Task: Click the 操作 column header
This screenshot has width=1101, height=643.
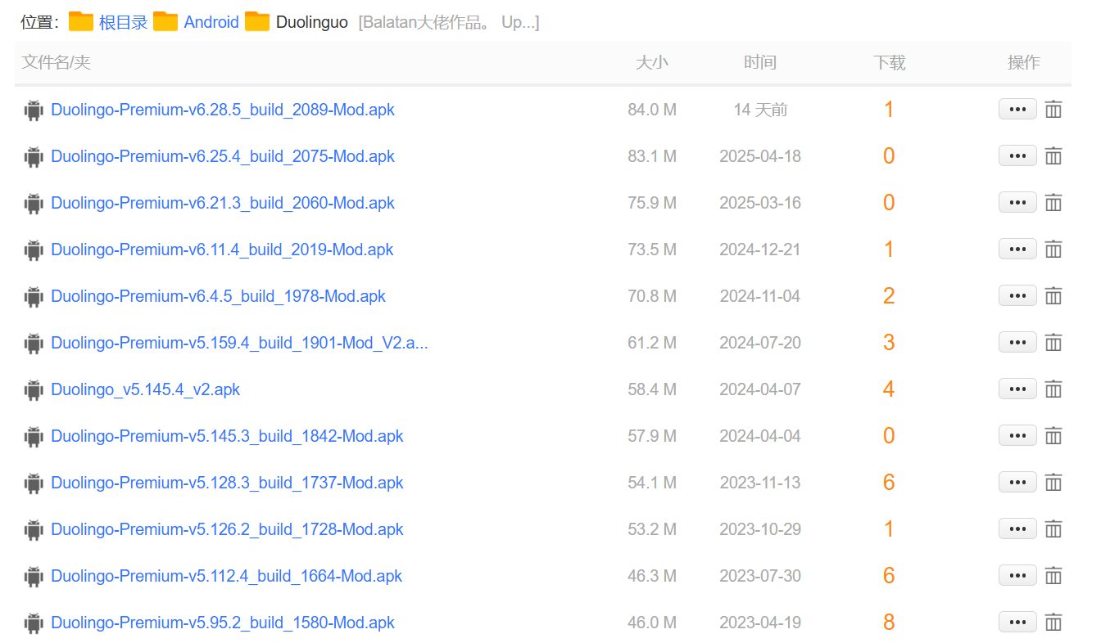Action: pyautogui.click(x=1023, y=62)
